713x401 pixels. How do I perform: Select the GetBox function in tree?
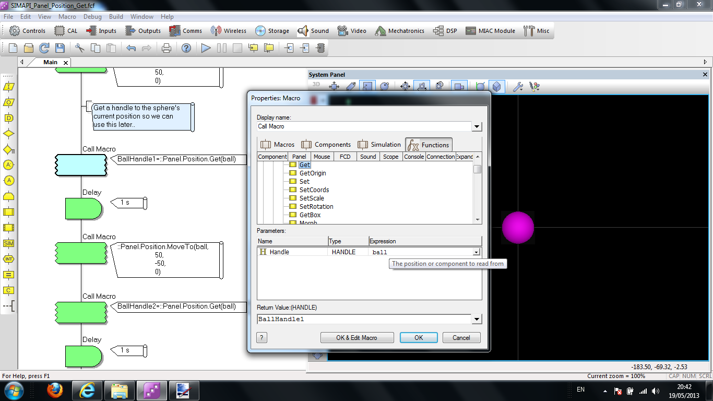click(310, 215)
